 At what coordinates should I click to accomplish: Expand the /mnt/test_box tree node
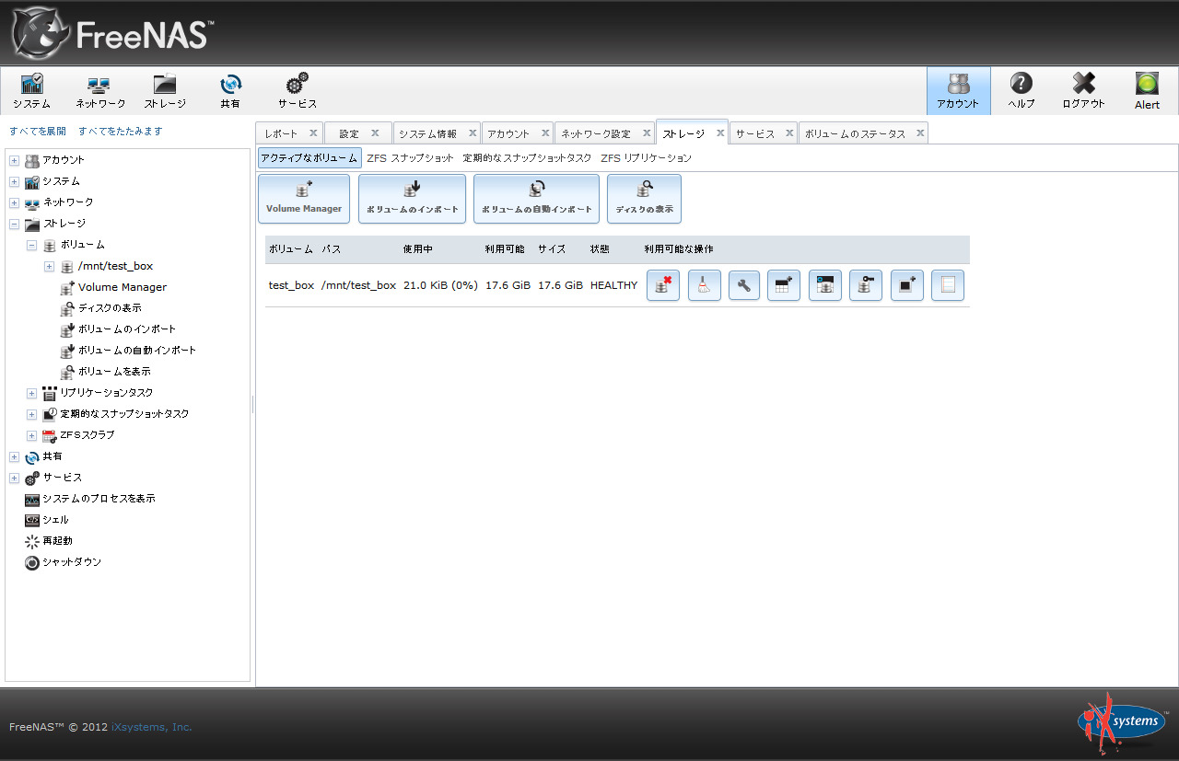(x=49, y=266)
